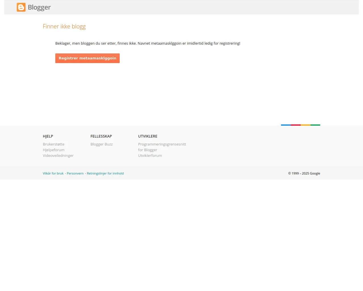View the Personvern privacy policy

[75, 173]
